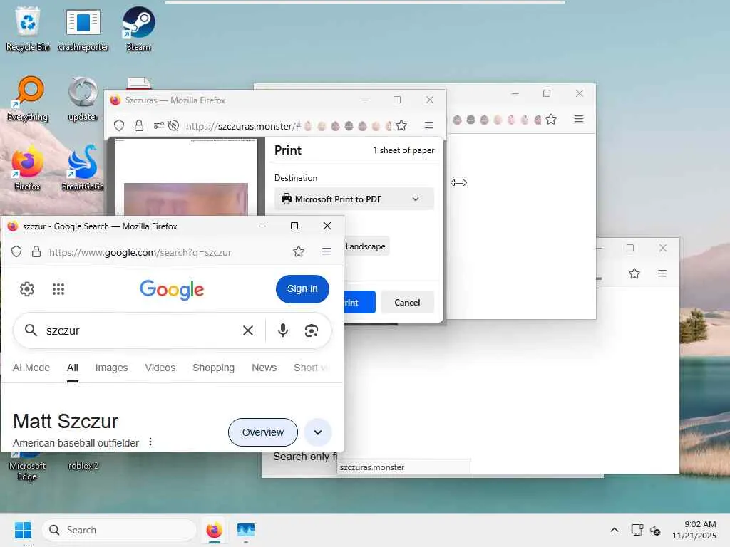
Task: Open the Everything search desktop icon
Action: (x=28, y=98)
